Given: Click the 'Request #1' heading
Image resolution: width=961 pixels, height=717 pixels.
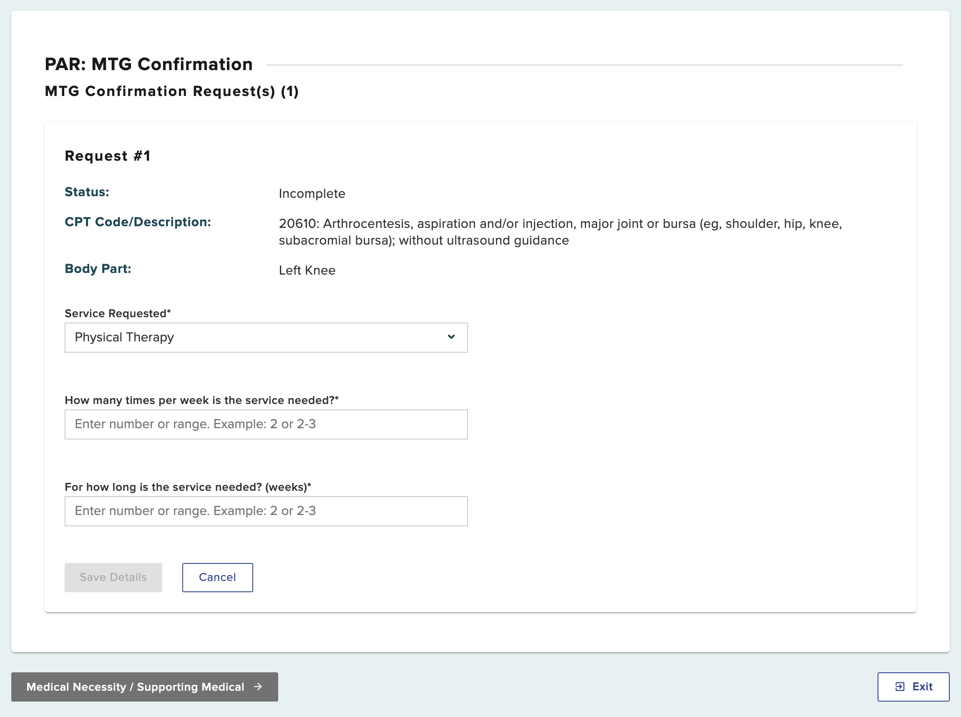Looking at the screenshot, I should click(x=108, y=156).
